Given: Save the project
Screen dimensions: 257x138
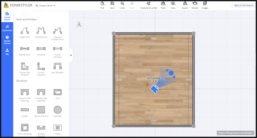Looking at the screenshot, I should point(112,5).
